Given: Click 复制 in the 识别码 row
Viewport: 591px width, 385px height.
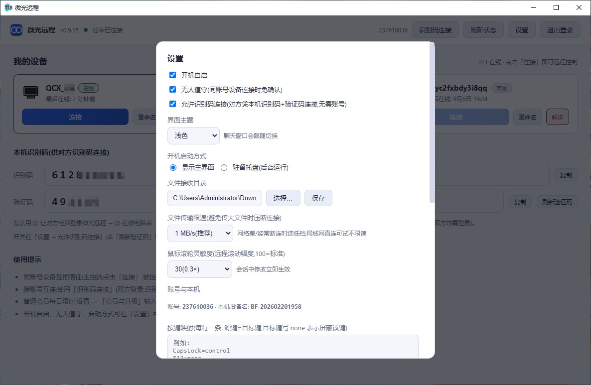Looking at the screenshot, I should coord(566,175).
